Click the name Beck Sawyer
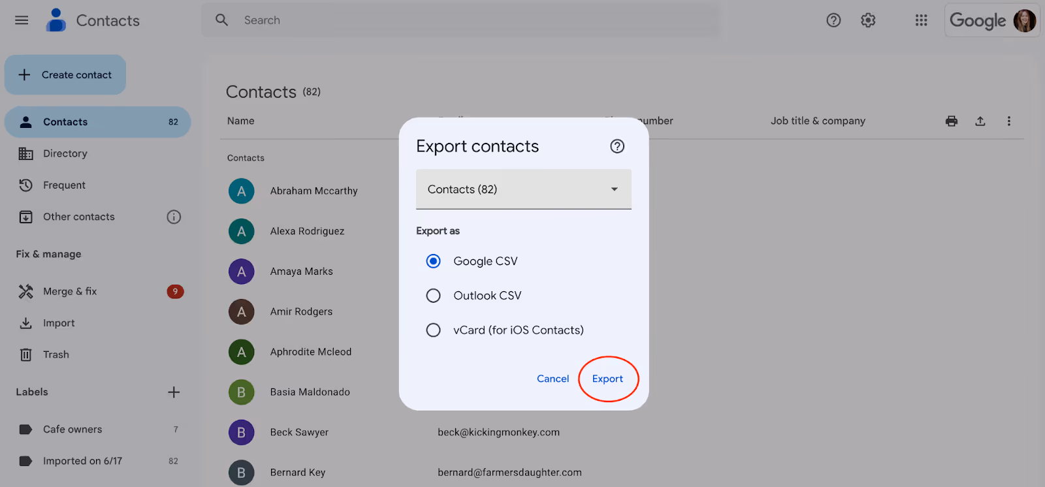Viewport: 1045px width, 487px height. pyautogui.click(x=299, y=432)
